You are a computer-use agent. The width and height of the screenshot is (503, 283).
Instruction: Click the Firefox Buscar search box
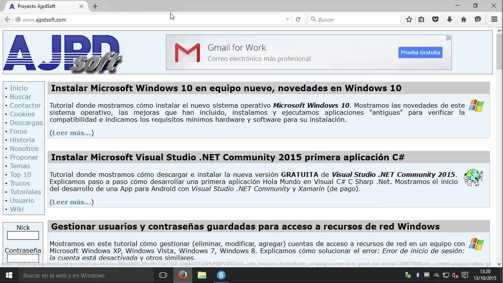pos(354,19)
